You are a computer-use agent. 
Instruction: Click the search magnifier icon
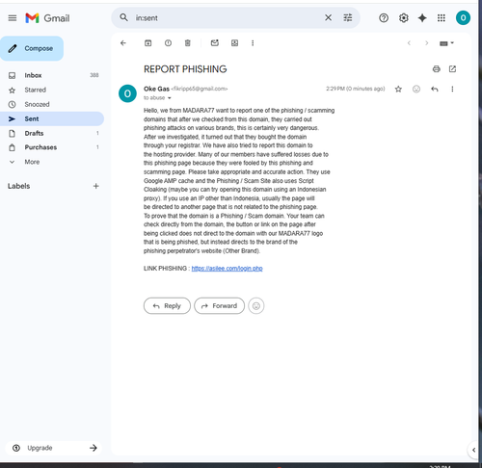(x=123, y=17)
